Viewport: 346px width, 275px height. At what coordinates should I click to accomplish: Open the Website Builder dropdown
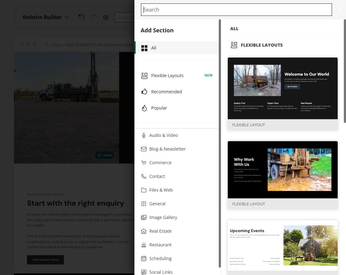[45, 17]
